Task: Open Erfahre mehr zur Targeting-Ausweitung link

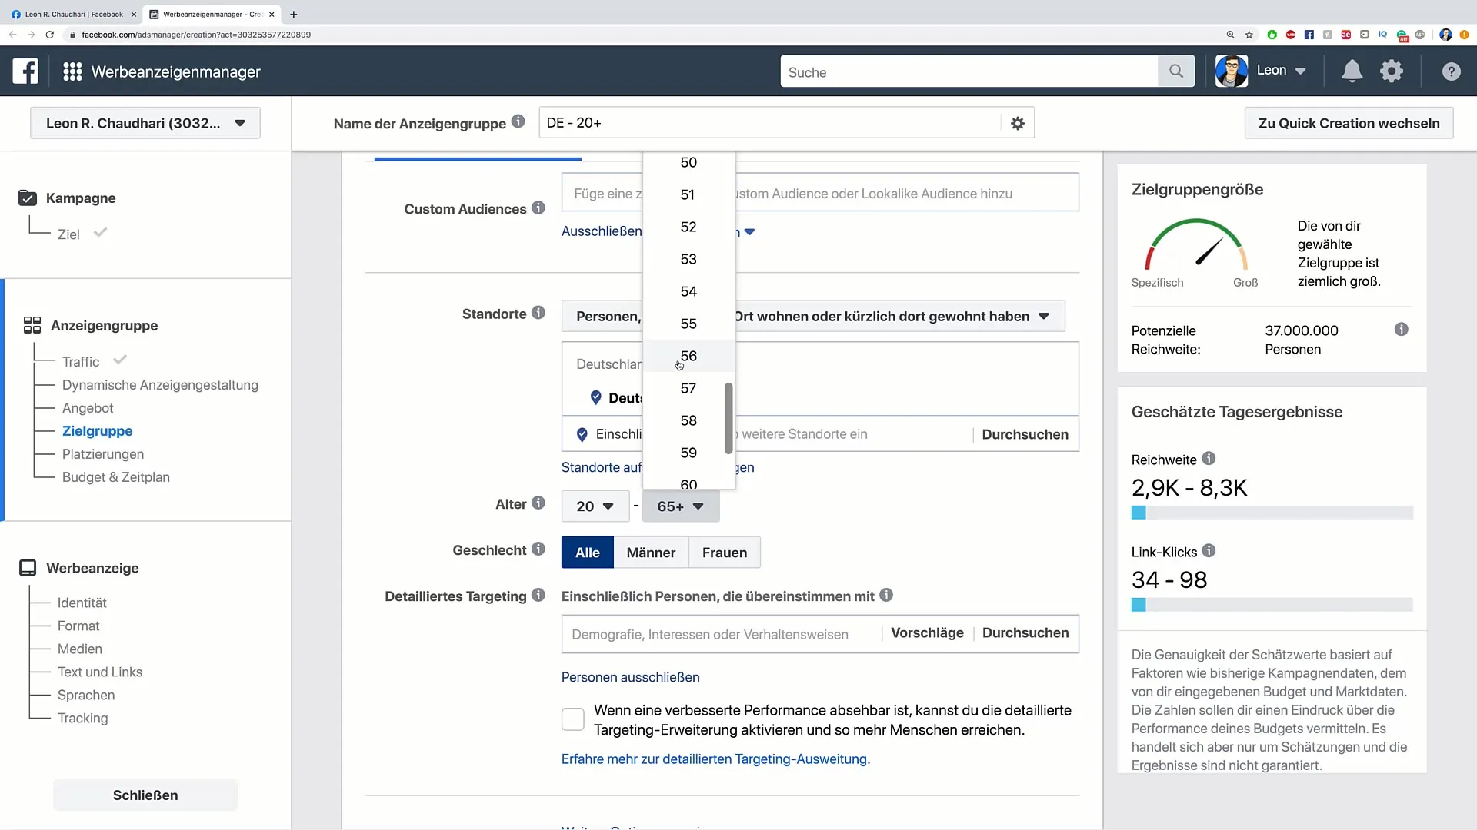Action: (715, 759)
